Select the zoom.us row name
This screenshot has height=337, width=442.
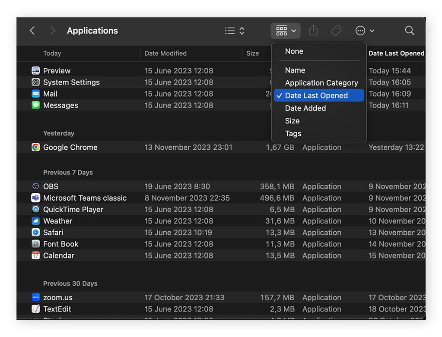click(58, 298)
